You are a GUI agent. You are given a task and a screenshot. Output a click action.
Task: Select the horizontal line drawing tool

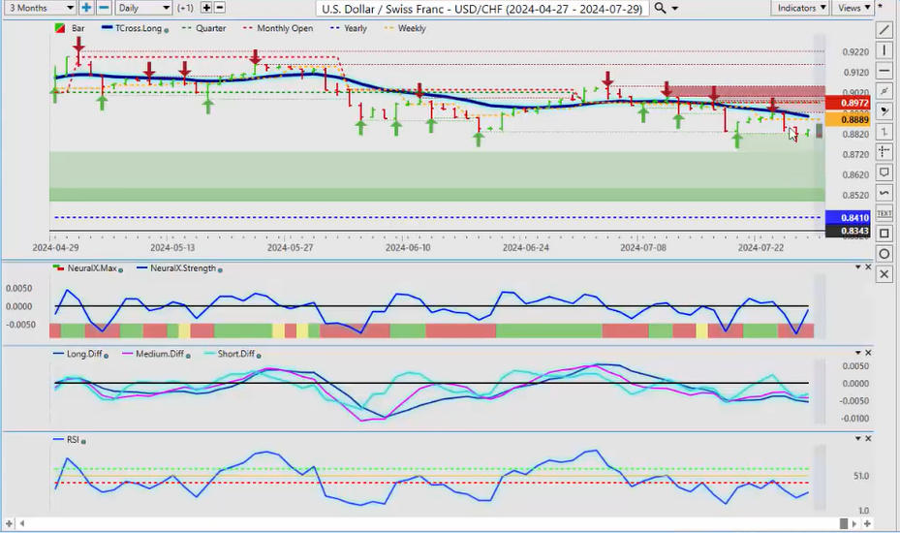(x=884, y=71)
